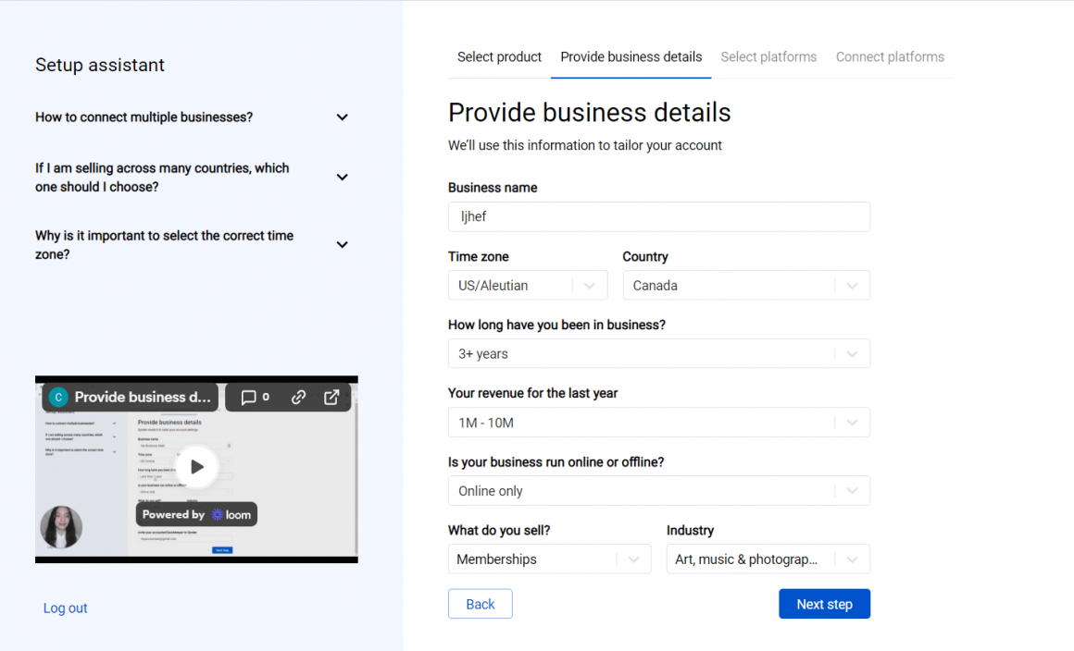Switch to the Select product tab
1074x651 pixels.
pos(499,56)
